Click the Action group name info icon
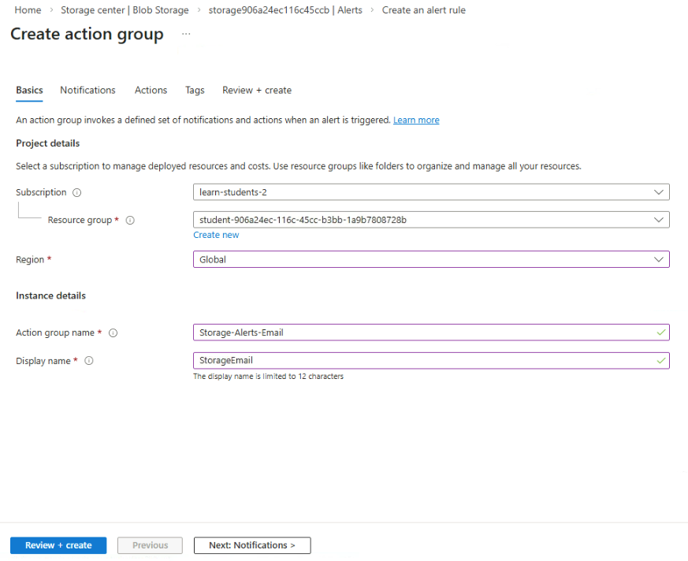This screenshot has width=688, height=561. coord(113,333)
